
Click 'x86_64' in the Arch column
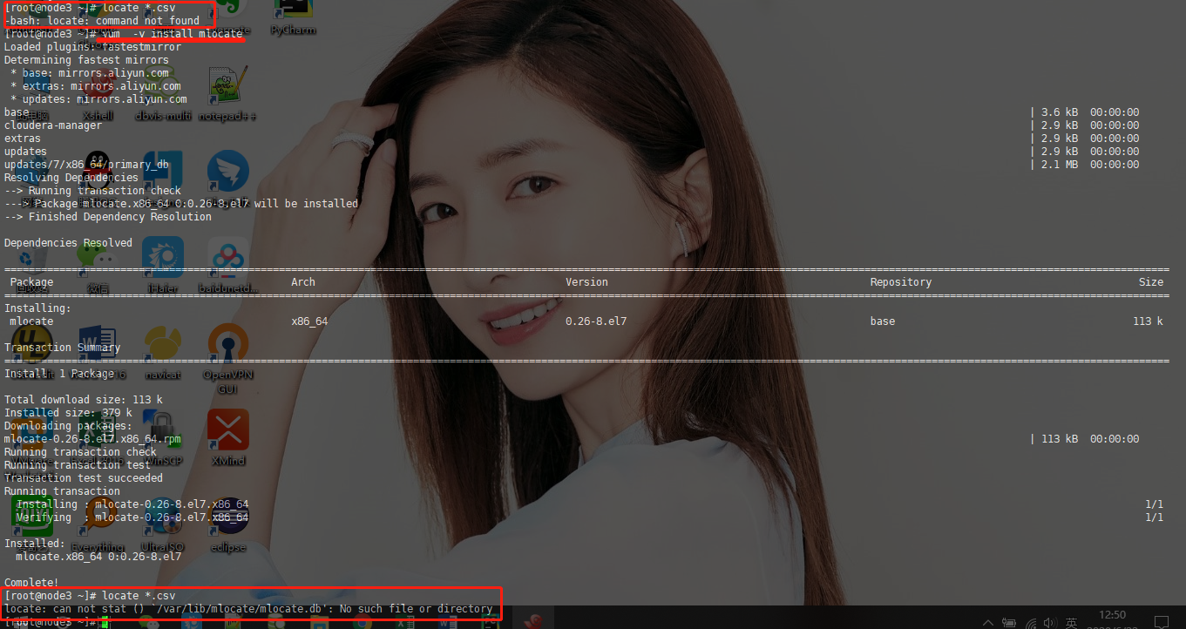coord(309,321)
